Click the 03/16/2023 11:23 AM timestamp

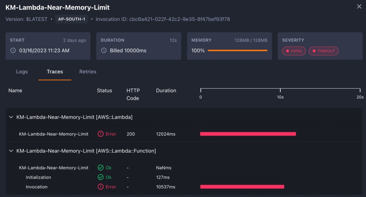click(44, 50)
